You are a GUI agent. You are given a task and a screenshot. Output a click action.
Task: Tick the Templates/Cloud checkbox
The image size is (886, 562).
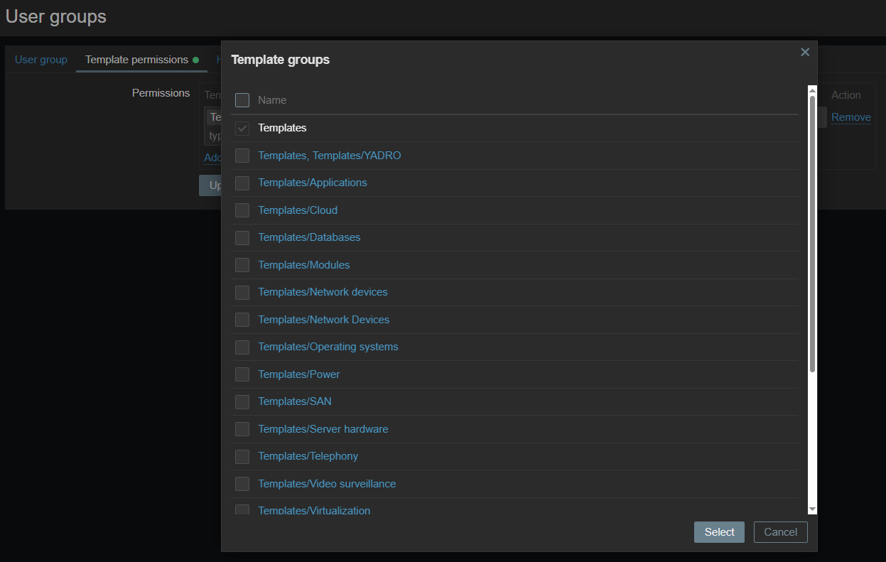[242, 210]
